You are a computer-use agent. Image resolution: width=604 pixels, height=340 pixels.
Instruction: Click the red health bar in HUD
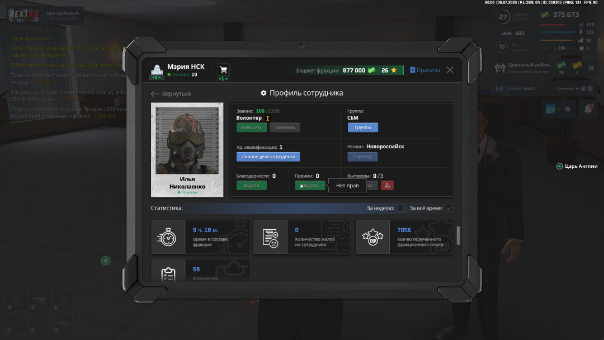point(558,25)
